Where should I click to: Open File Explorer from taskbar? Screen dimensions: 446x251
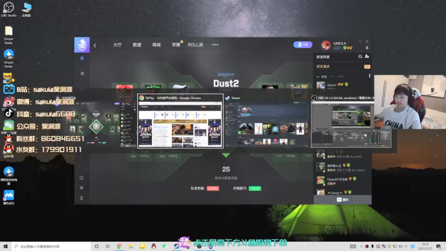pyautogui.click(x=131, y=247)
